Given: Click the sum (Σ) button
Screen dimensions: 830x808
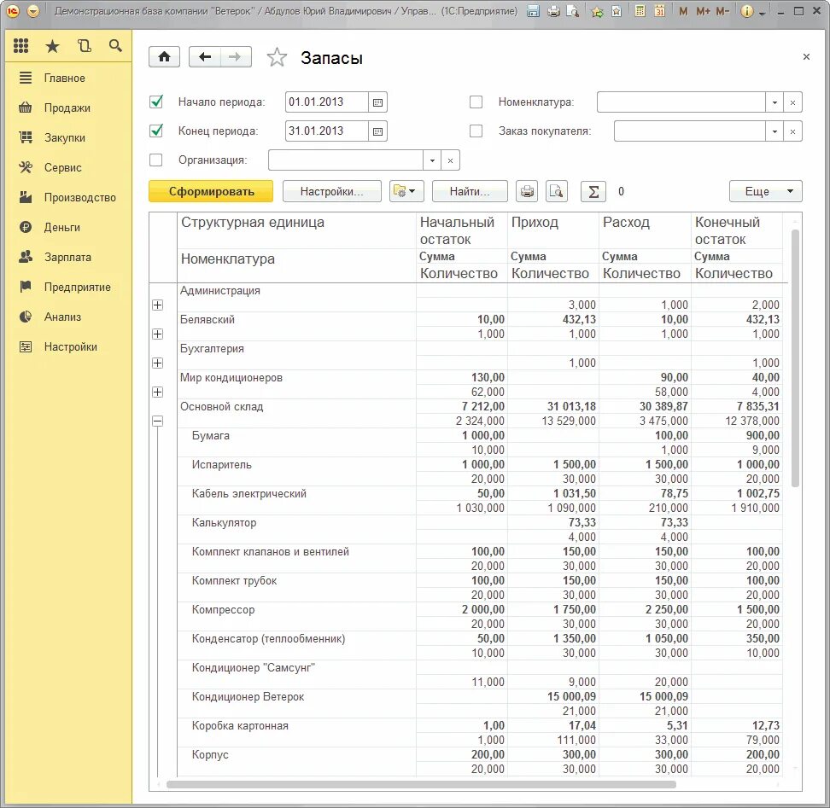Looking at the screenshot, I should click(593, 191).
